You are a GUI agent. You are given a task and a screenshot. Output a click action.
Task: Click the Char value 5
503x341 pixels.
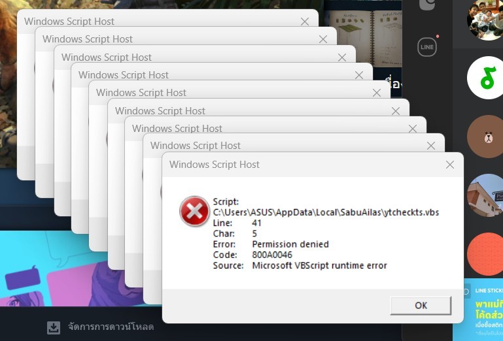254,233
